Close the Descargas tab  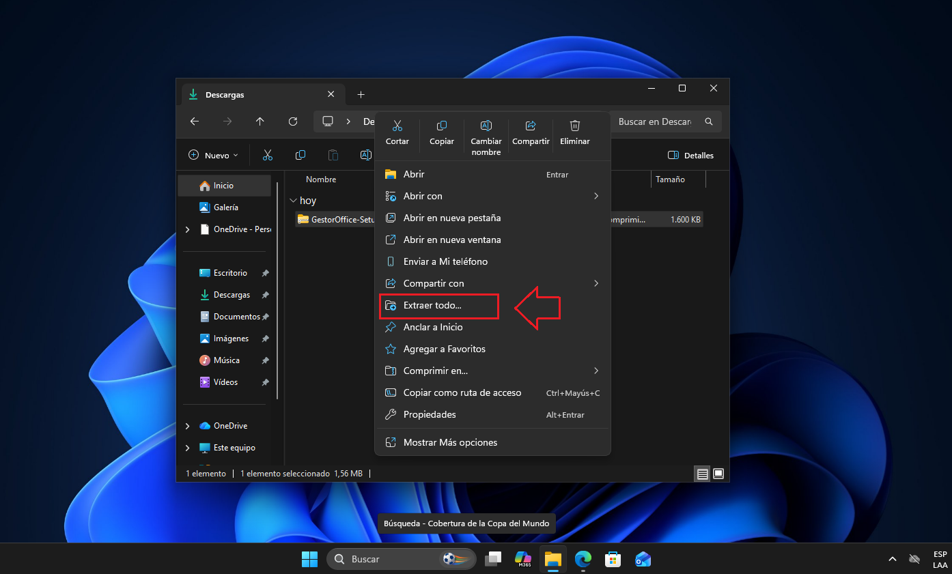coord(331,94)
